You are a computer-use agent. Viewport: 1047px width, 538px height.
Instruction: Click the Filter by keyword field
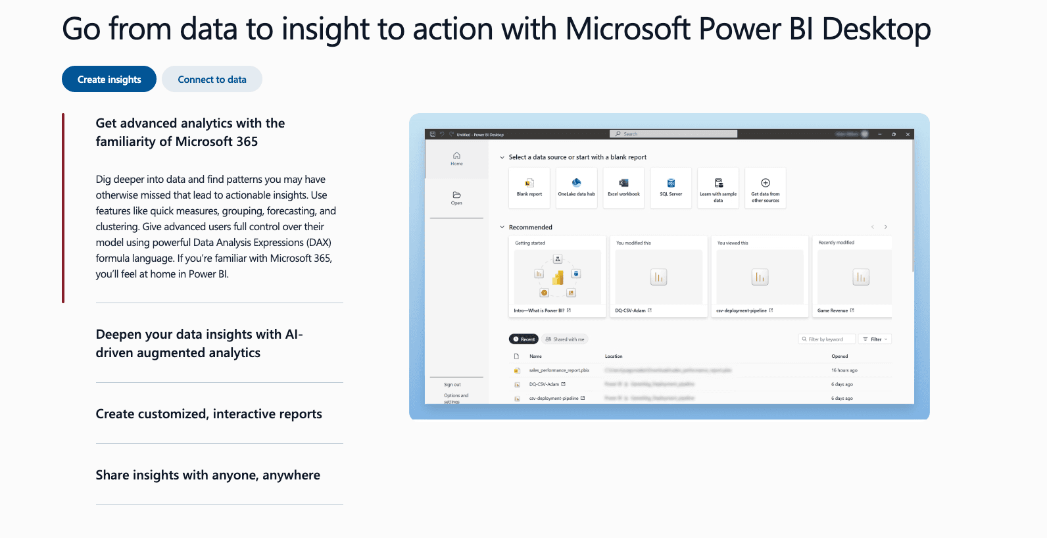tap(827, 339)
